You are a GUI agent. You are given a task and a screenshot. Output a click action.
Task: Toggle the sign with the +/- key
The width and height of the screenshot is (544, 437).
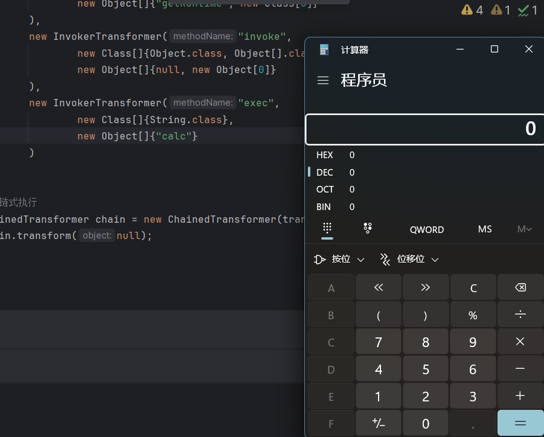click(x=379, y=423)
